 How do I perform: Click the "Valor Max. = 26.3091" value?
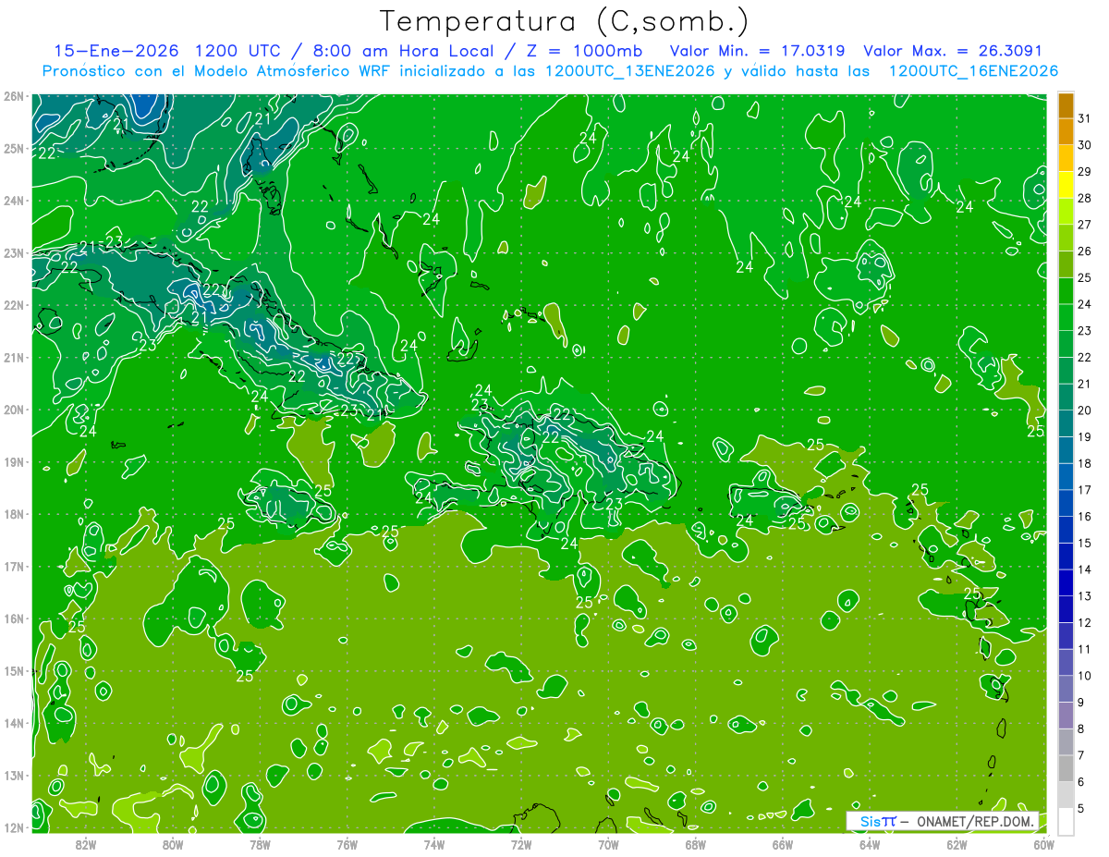pyautogui.click(x=953, y=51)
